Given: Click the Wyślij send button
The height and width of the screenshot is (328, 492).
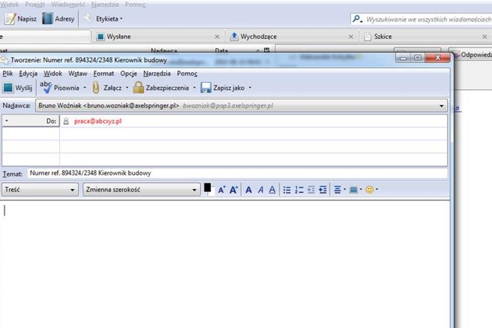Looking at the screenshot, I should click(x=17, y=88).
